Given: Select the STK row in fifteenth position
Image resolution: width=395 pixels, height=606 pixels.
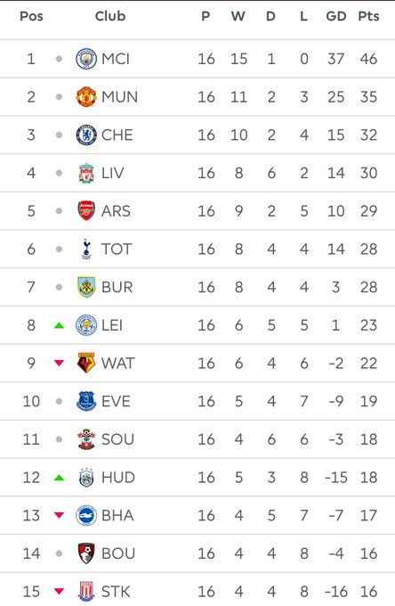Looking at the screenshot, I should pos(197,591).
